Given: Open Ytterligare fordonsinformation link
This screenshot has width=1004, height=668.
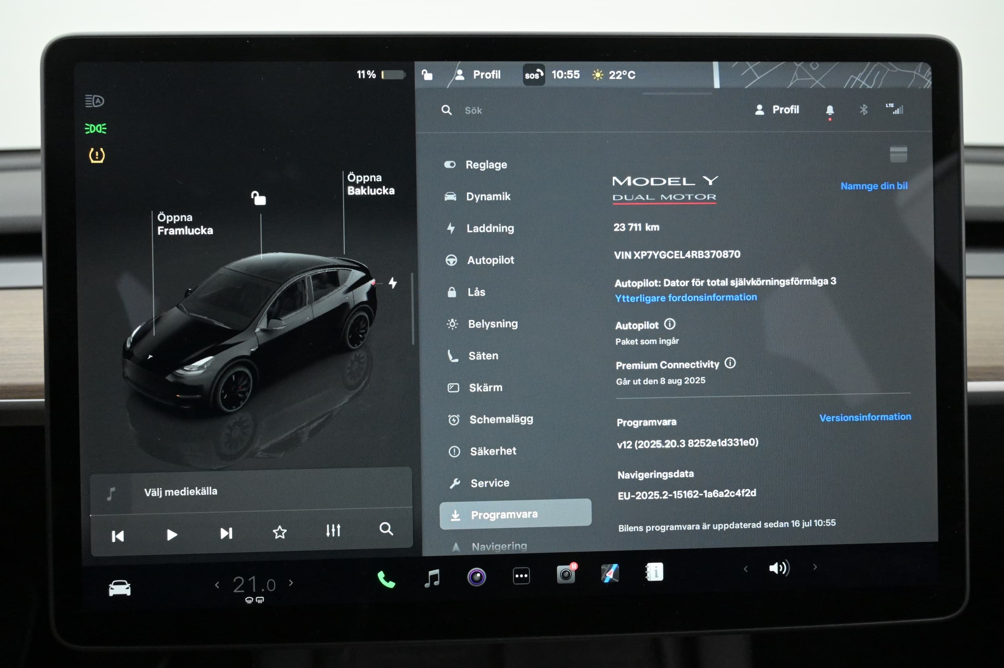Looking at the screenshot, I should click(686, 297).
